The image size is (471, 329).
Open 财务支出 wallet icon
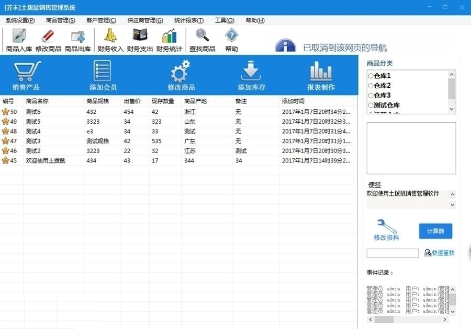click(140, 36)
